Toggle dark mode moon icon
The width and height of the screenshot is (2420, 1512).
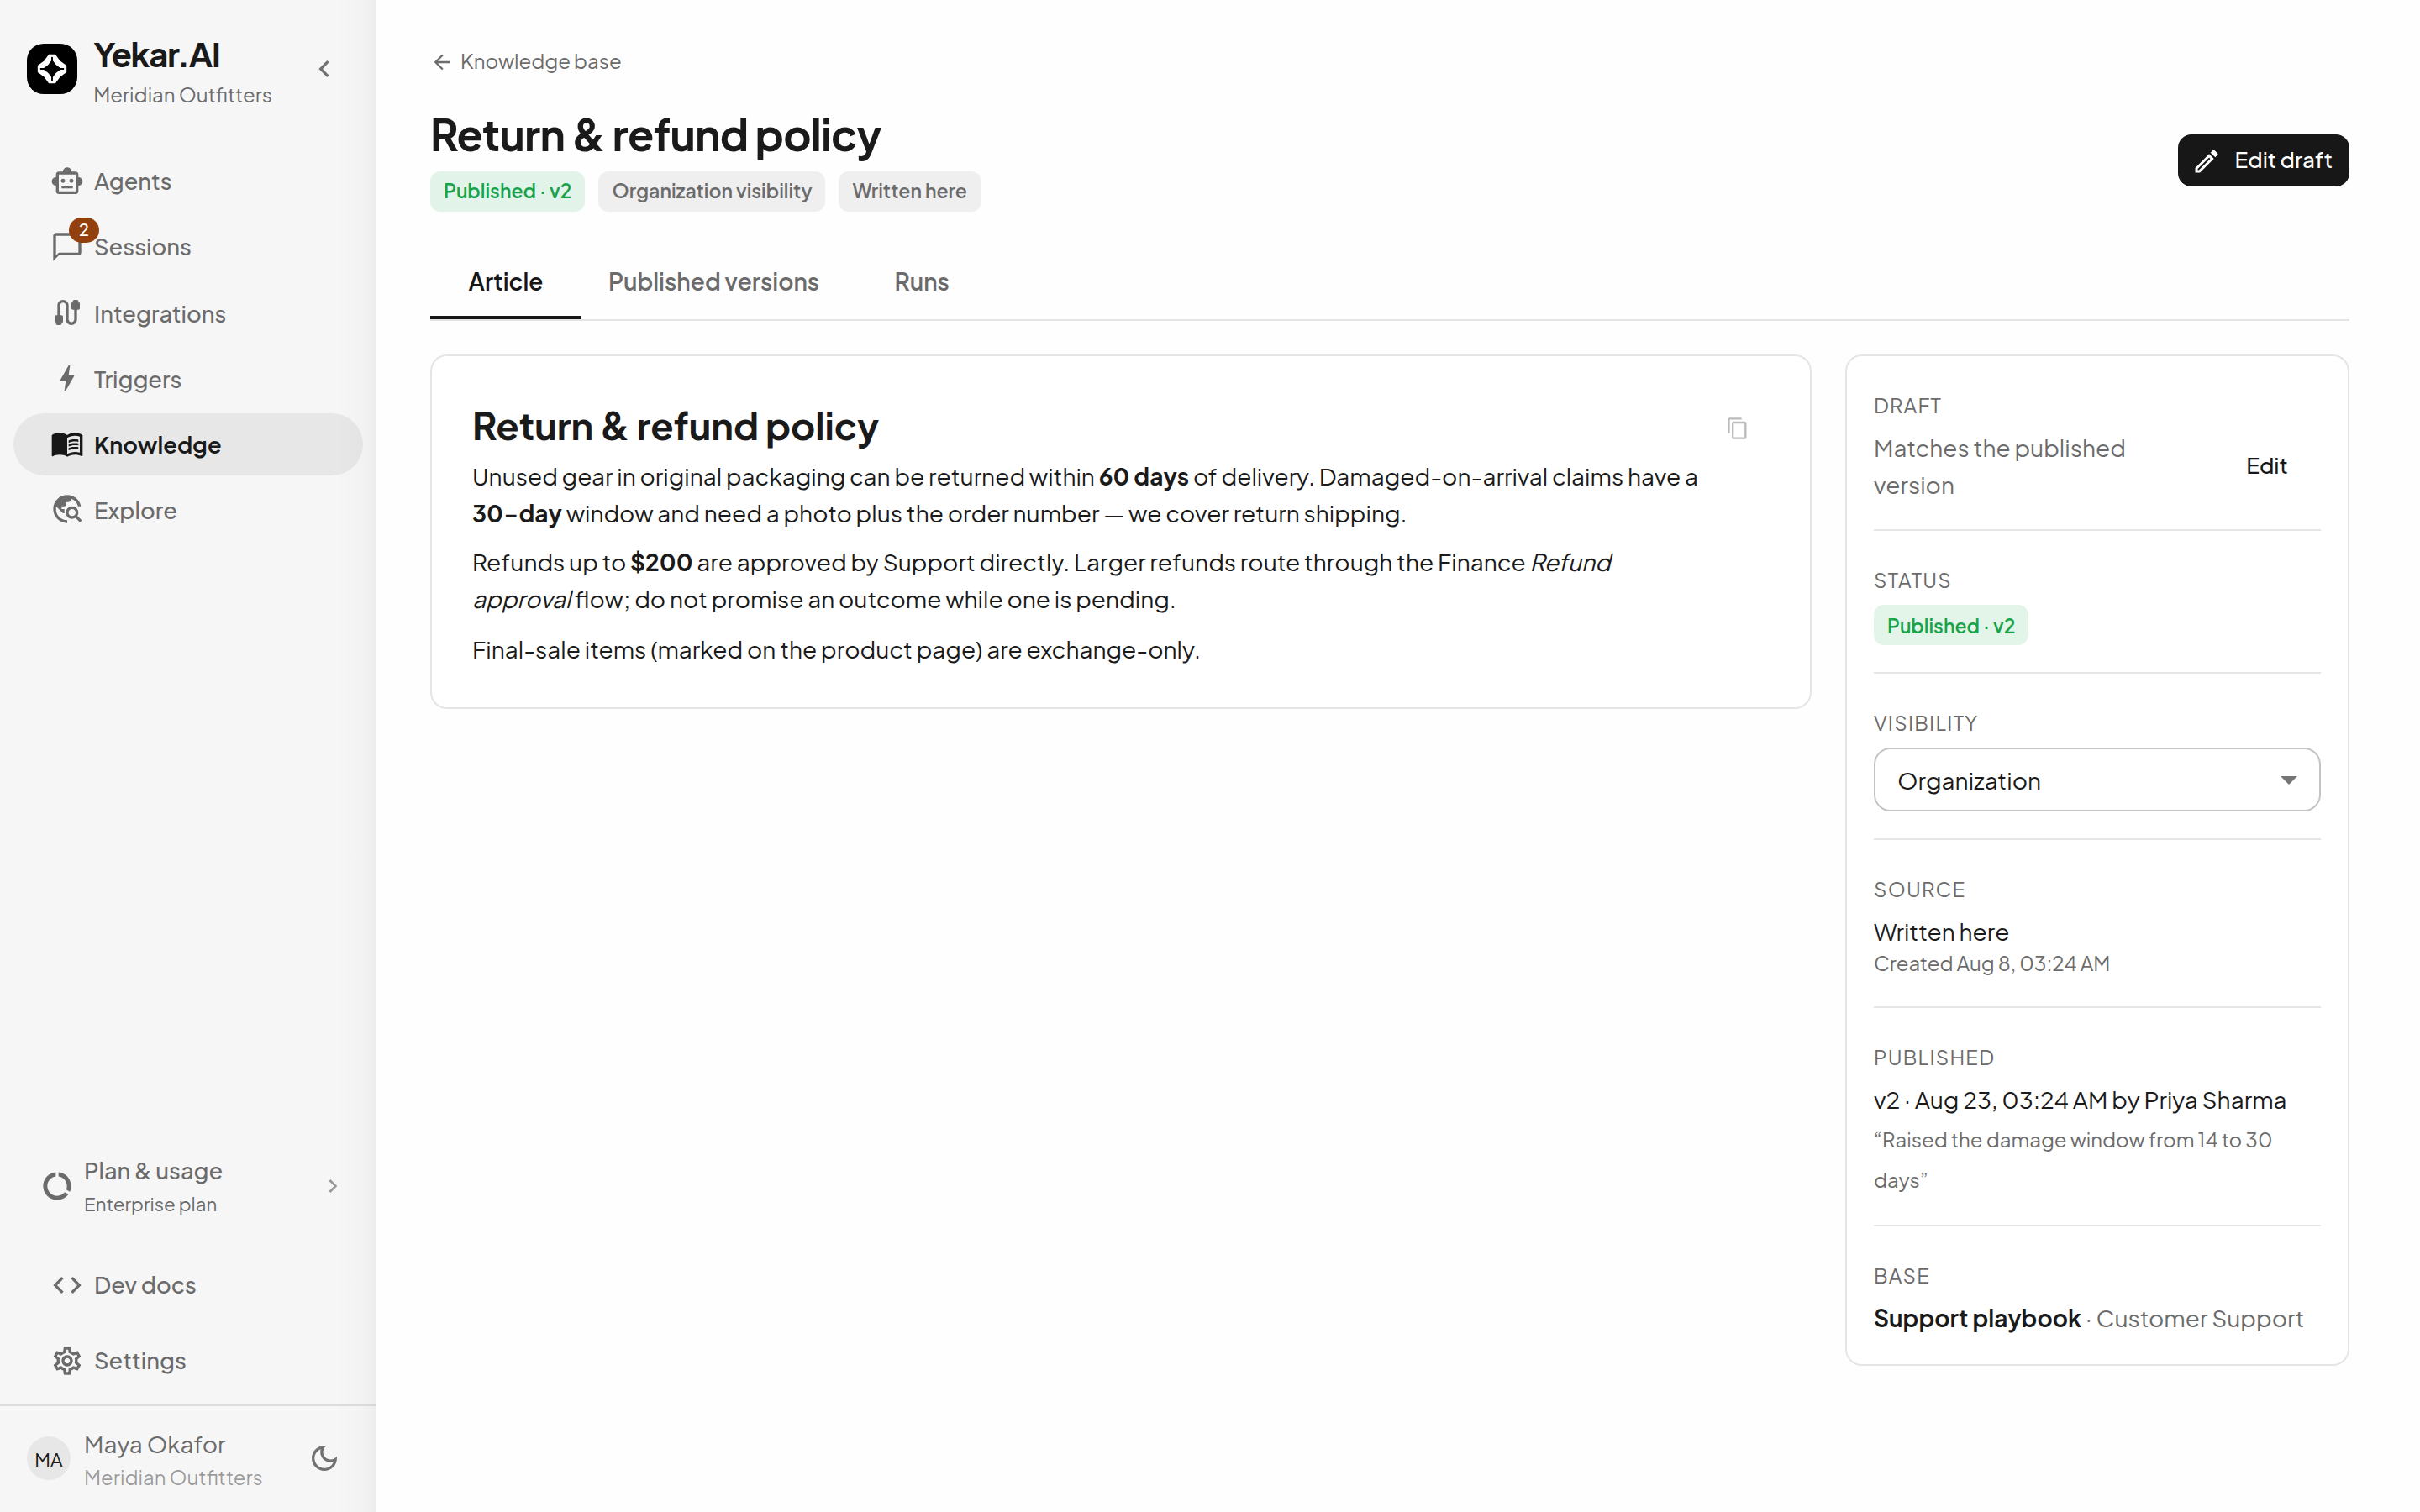click(x=324, y=1459)
